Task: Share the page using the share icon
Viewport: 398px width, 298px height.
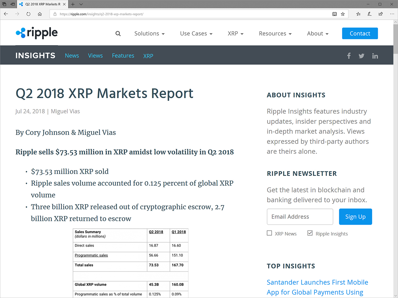Action: tap(380, 14)
